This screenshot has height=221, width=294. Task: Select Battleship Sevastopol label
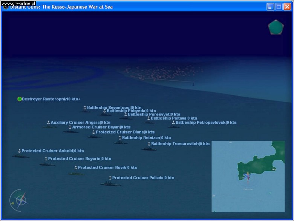(x=114, y=107)
